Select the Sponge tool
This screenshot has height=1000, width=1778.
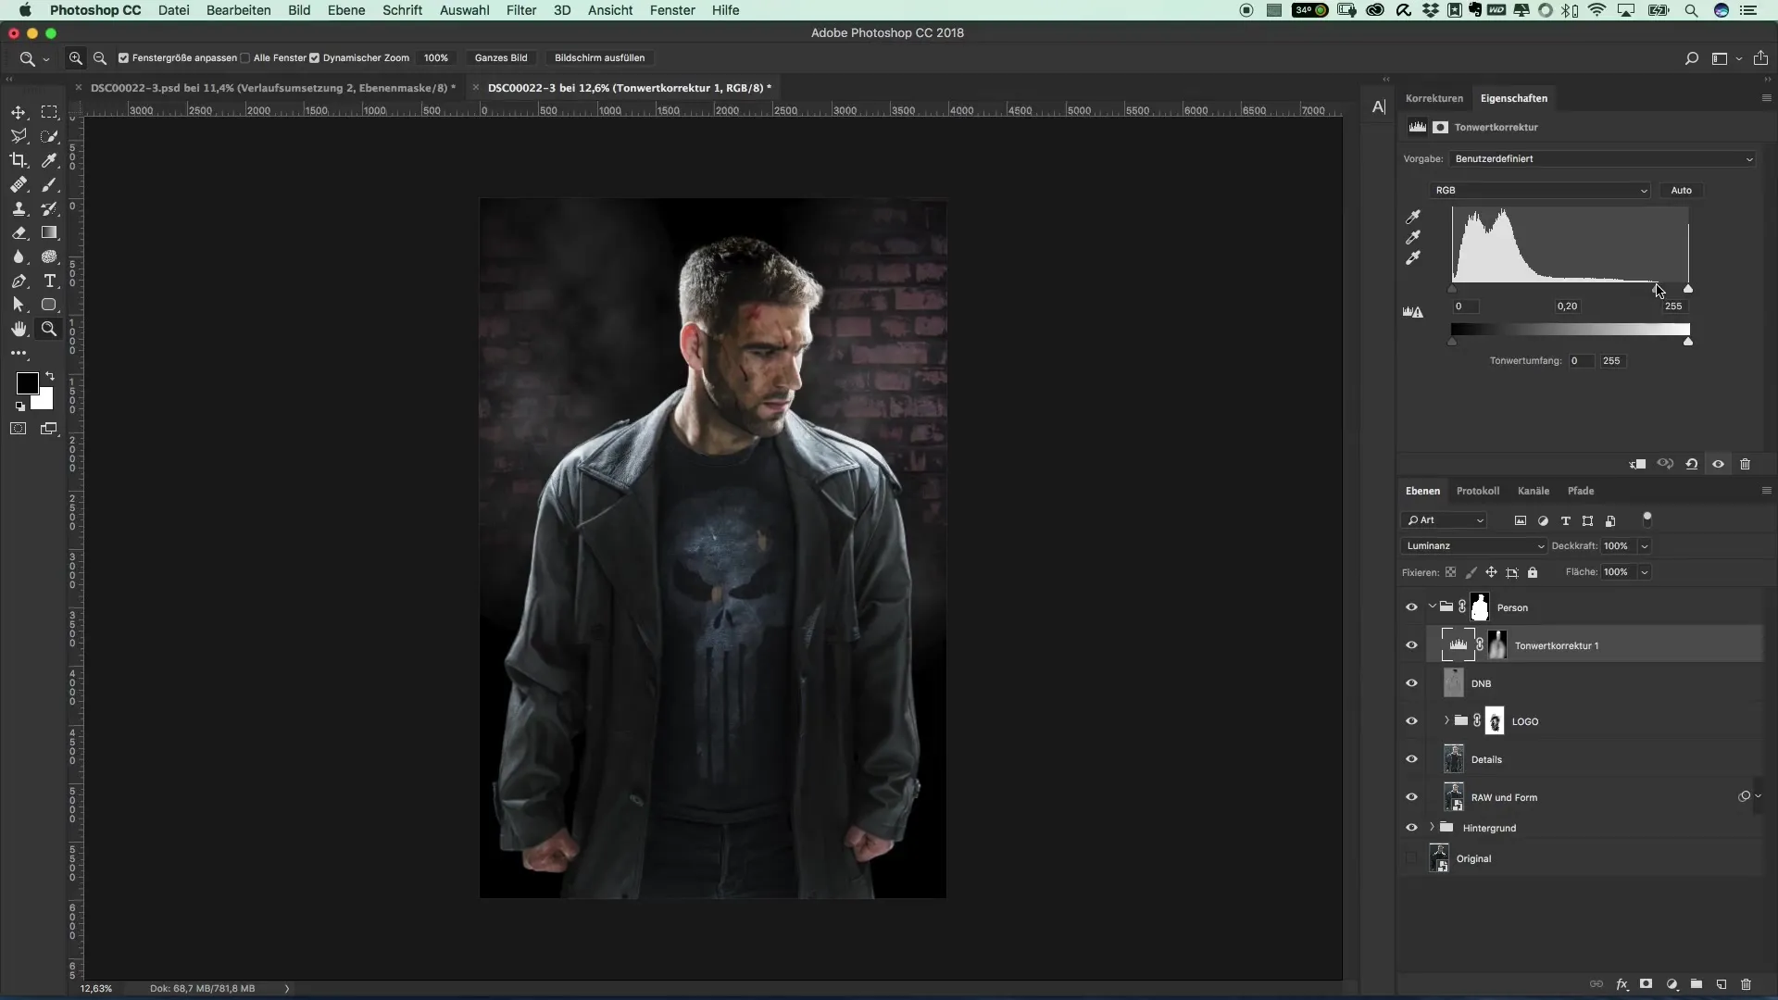49,256
